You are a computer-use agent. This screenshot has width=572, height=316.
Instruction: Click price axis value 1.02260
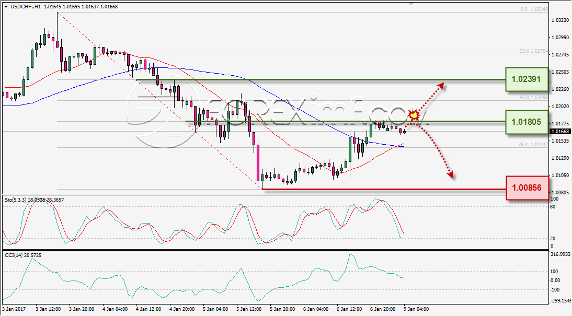(560, 89)
